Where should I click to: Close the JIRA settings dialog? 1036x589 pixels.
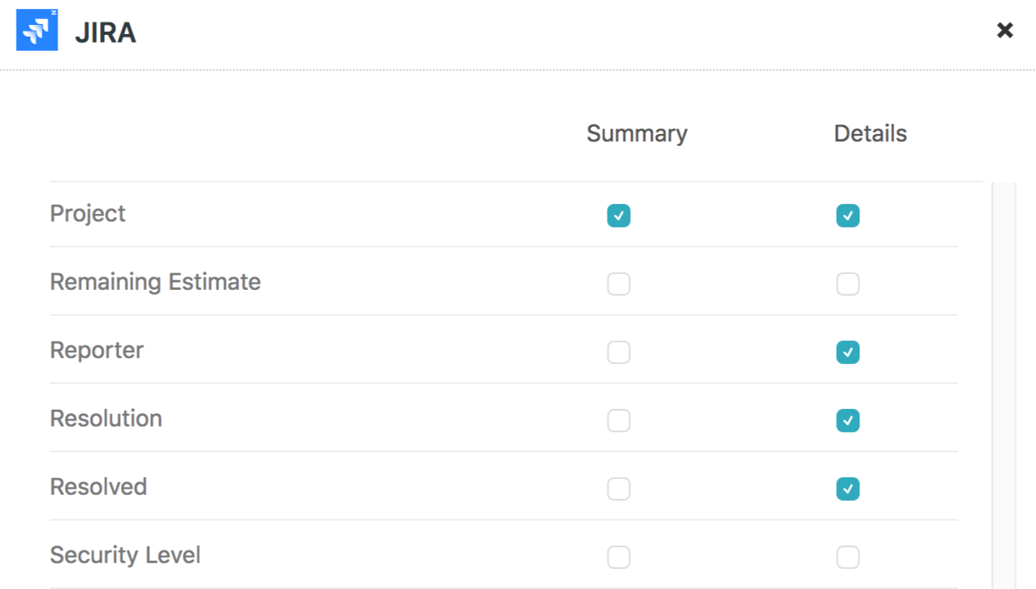pos(1005,31)
